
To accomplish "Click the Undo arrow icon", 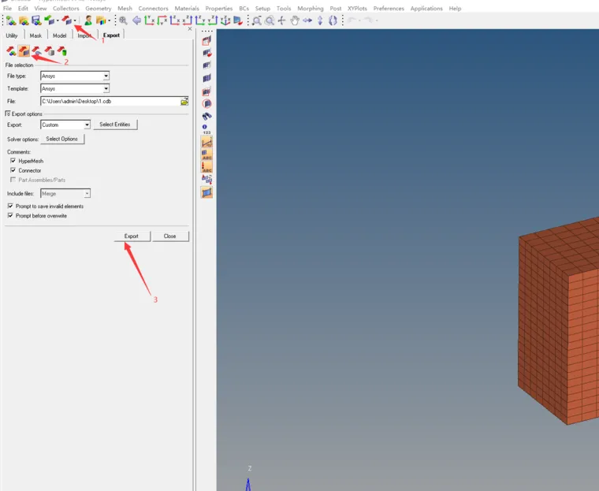I will pyautogui.click(x=352, y=20).
